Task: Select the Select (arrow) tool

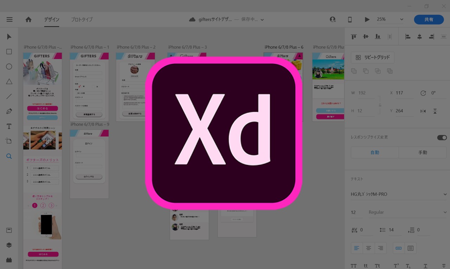Action: 9,37
